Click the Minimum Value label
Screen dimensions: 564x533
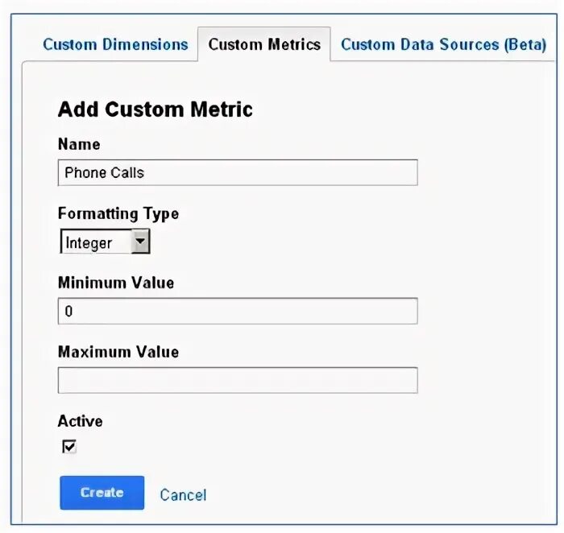115,283
